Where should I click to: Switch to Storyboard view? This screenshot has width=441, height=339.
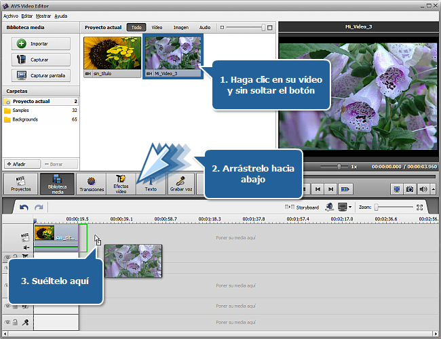[x=303, y=207]
